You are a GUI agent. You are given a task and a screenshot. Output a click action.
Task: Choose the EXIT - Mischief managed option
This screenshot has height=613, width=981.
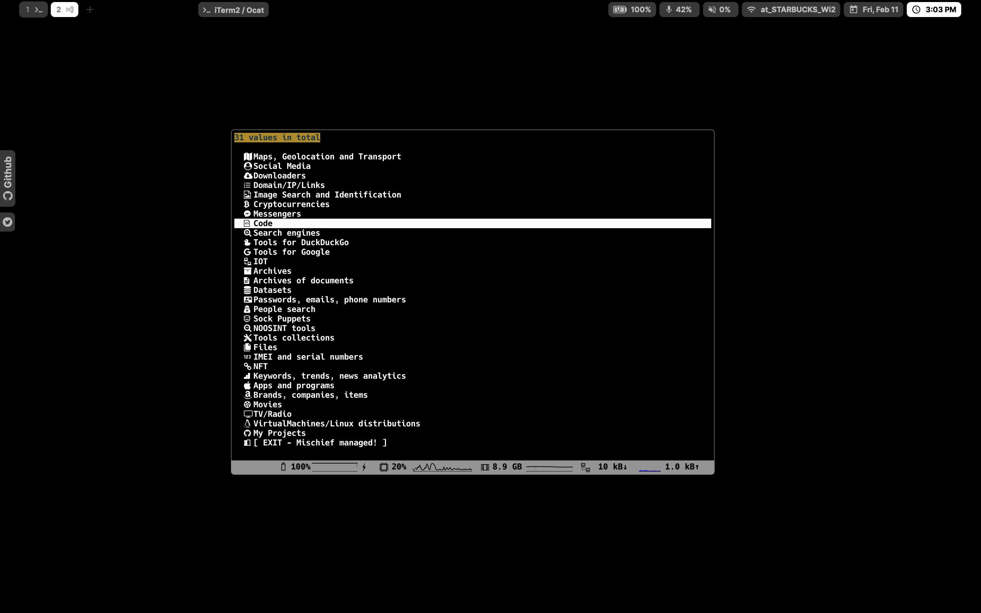pos(320,443)
